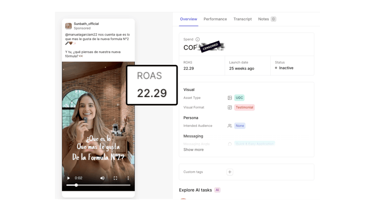Viewport: 375px width, 211px height.
Task: Click the @manuelagarciam22 caption text
Action: point(81,34)
